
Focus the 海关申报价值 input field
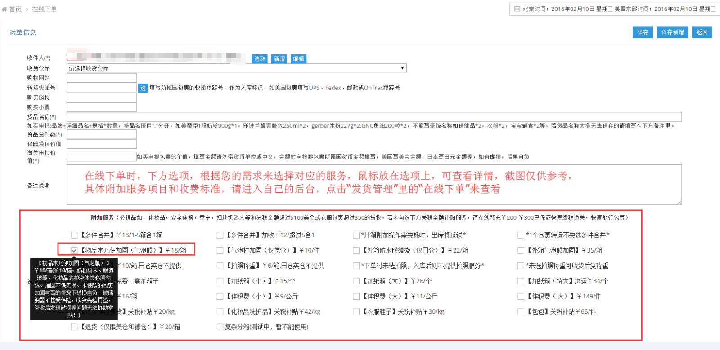102,156
